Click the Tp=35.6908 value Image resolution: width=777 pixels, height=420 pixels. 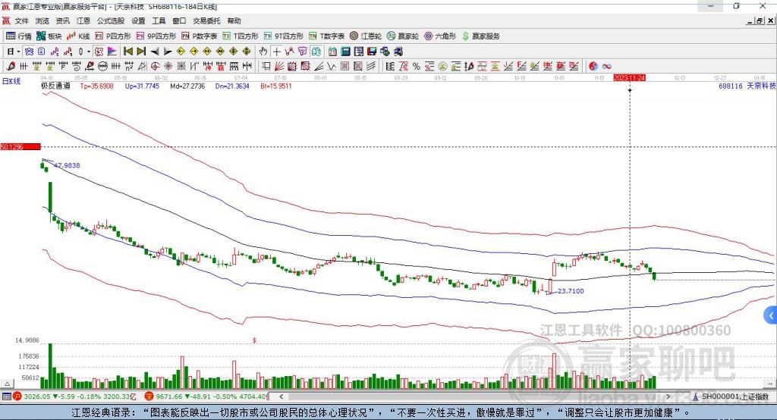click(96, 86)
